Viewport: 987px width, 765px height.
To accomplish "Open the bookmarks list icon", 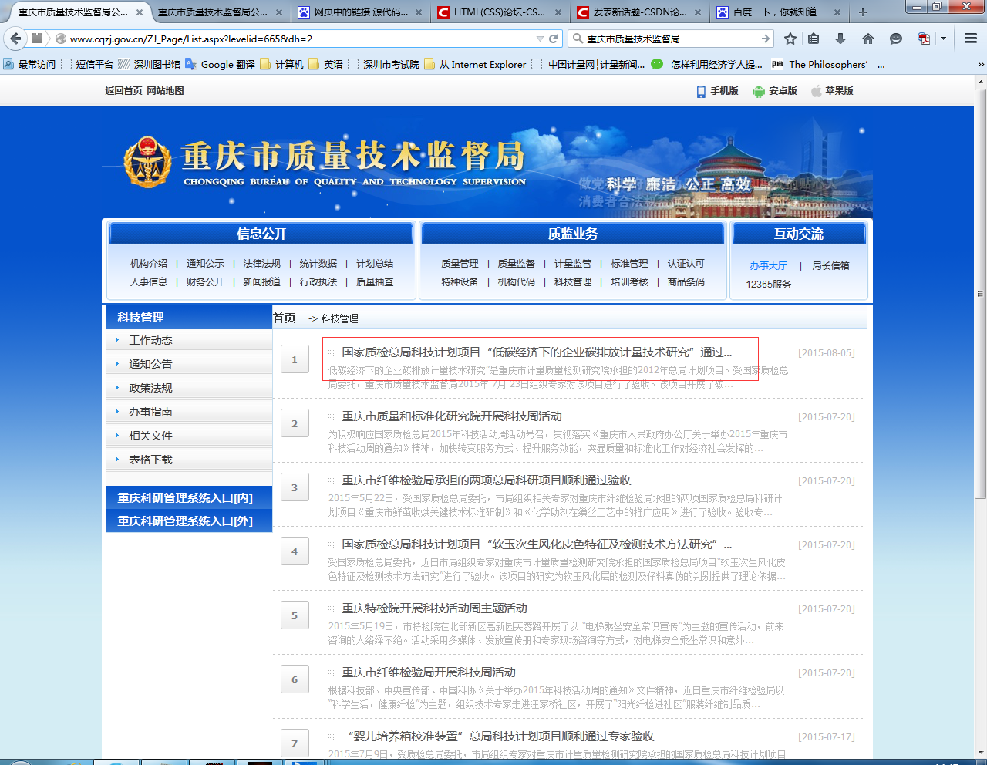I will pos(814,39).
